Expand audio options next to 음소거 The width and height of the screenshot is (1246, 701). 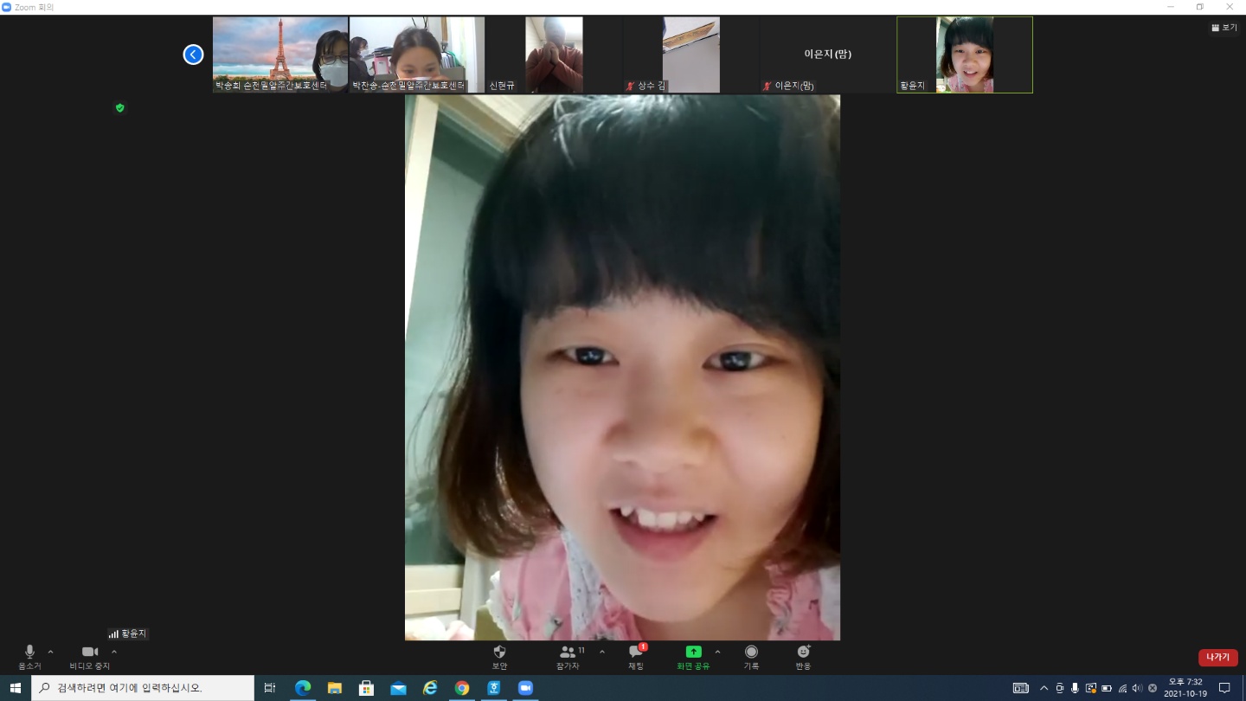(50, 652)
